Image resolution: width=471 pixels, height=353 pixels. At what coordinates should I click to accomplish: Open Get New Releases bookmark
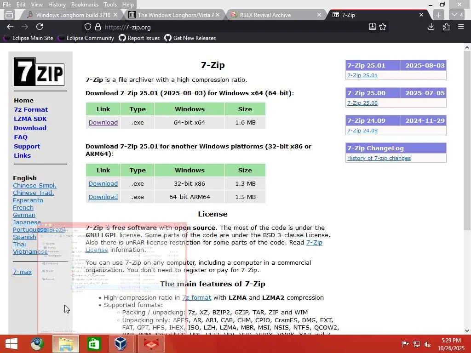click(x=190, y=38)
